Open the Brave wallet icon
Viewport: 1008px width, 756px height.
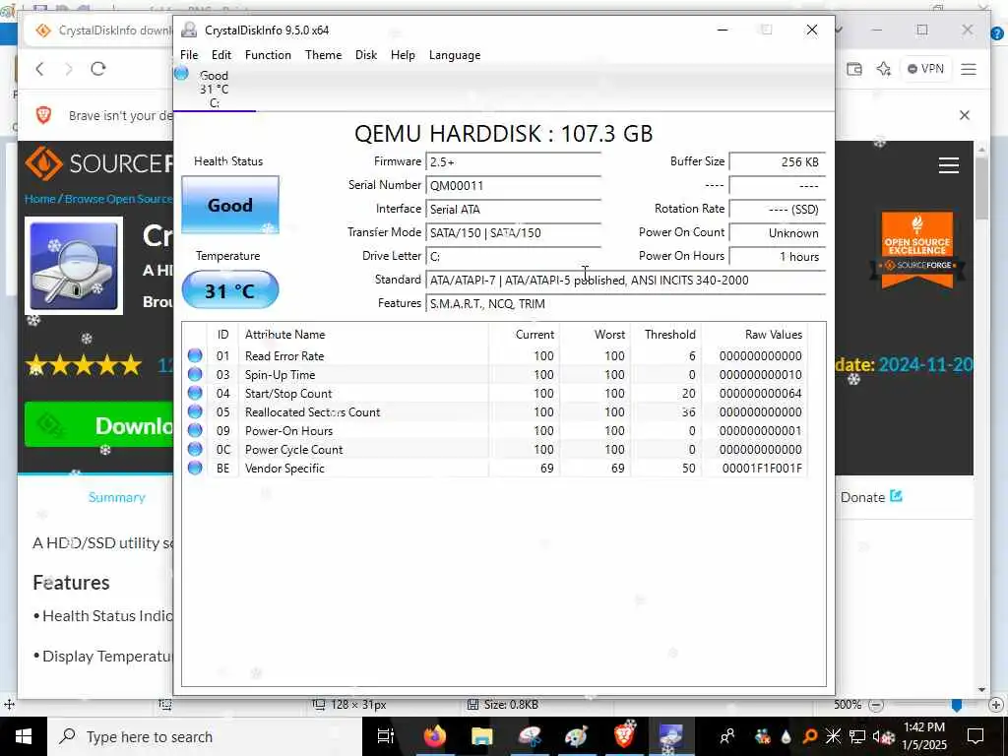click(x=854, y=69)
